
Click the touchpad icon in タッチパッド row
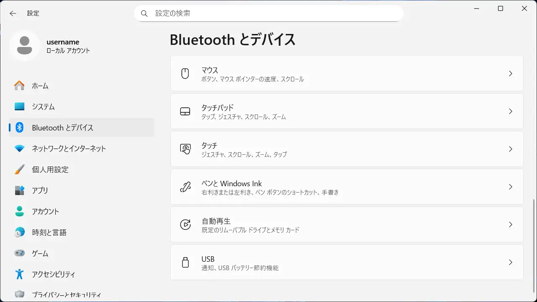(185, 111)
